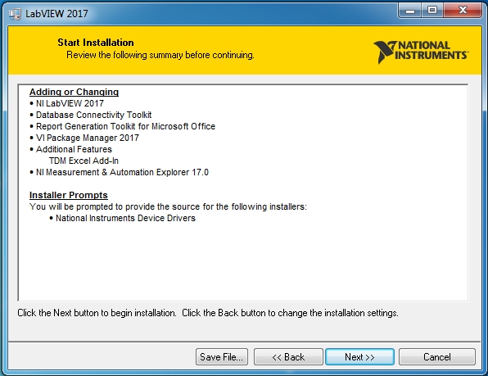Click 'Review the following summary before continuing.'
Viewport: 488px width, 376px height.
[x=160, y=55]
